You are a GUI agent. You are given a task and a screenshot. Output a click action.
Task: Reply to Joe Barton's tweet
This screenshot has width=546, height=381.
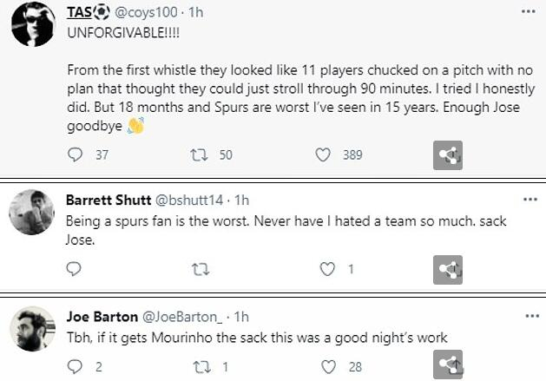coord(75,366)
